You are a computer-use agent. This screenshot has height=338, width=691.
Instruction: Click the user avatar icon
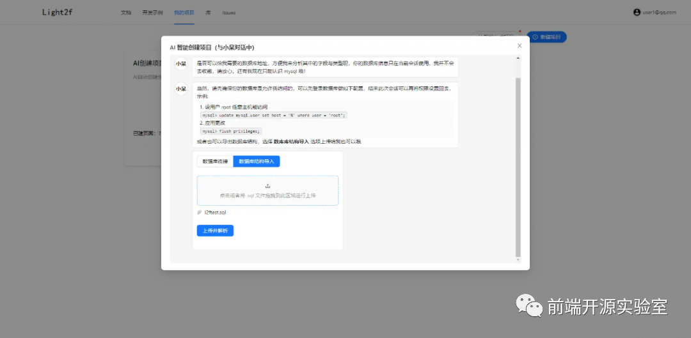[637, 12]
